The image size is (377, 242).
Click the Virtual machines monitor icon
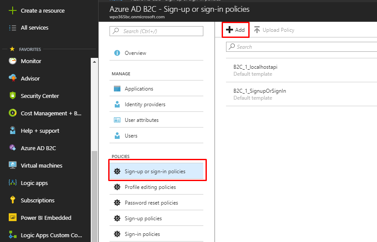pos(13,165)
